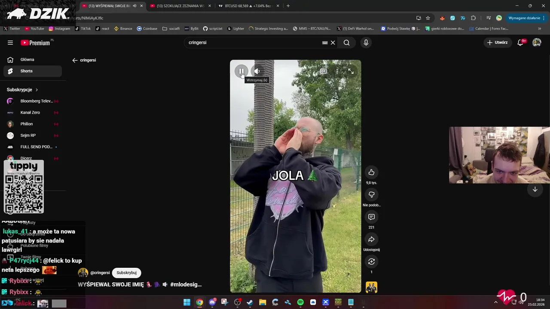Open the Twitter bookmark
The height and width of the screenshot is (309, 550).
[x=12, y=29]
